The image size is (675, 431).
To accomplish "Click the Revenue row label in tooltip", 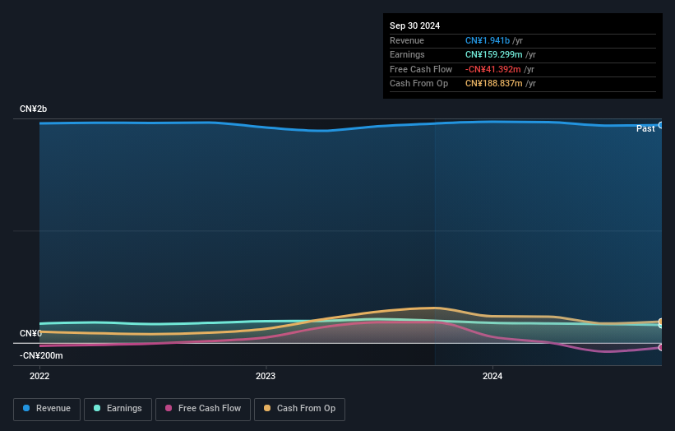I will (x=407, y=40).
